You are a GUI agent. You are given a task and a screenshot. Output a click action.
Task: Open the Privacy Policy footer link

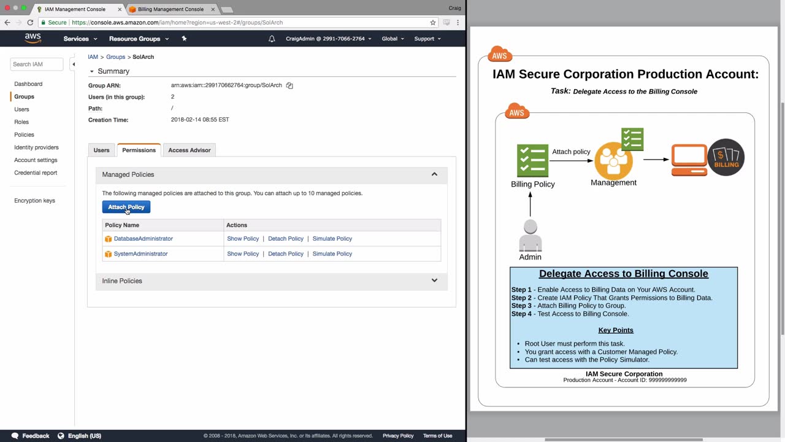[x=398, y=436]
